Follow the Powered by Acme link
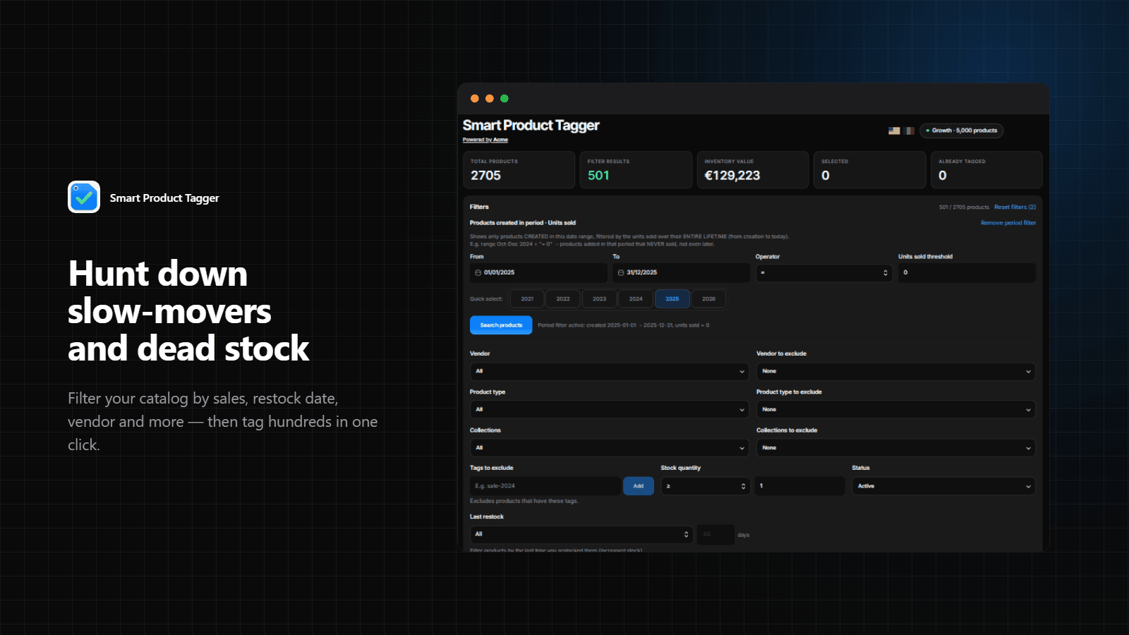 point(485,140)
